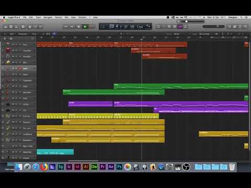Screen dimensions: 251x188
Task: Open the Editors with the scissors icon
Action: [40, 27]
